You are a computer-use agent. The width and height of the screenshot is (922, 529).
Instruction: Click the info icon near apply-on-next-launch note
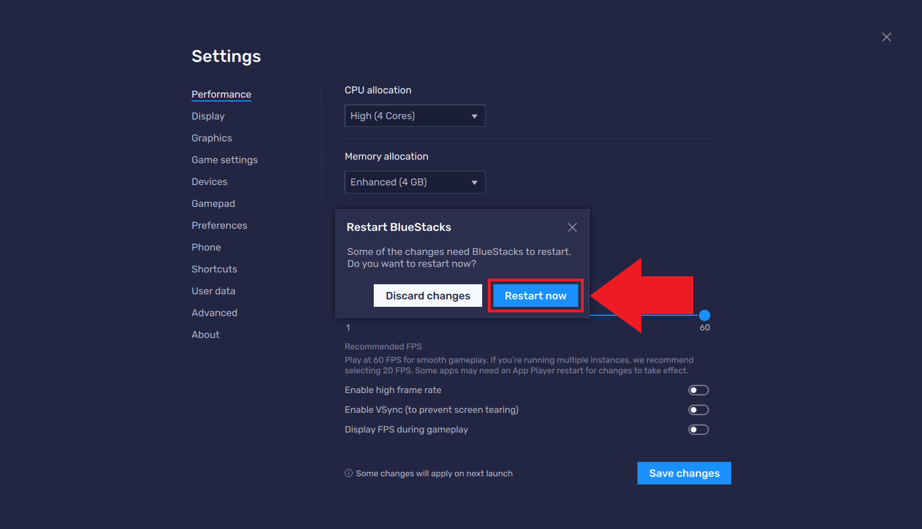pyautogui.click(x=348, y=473)
